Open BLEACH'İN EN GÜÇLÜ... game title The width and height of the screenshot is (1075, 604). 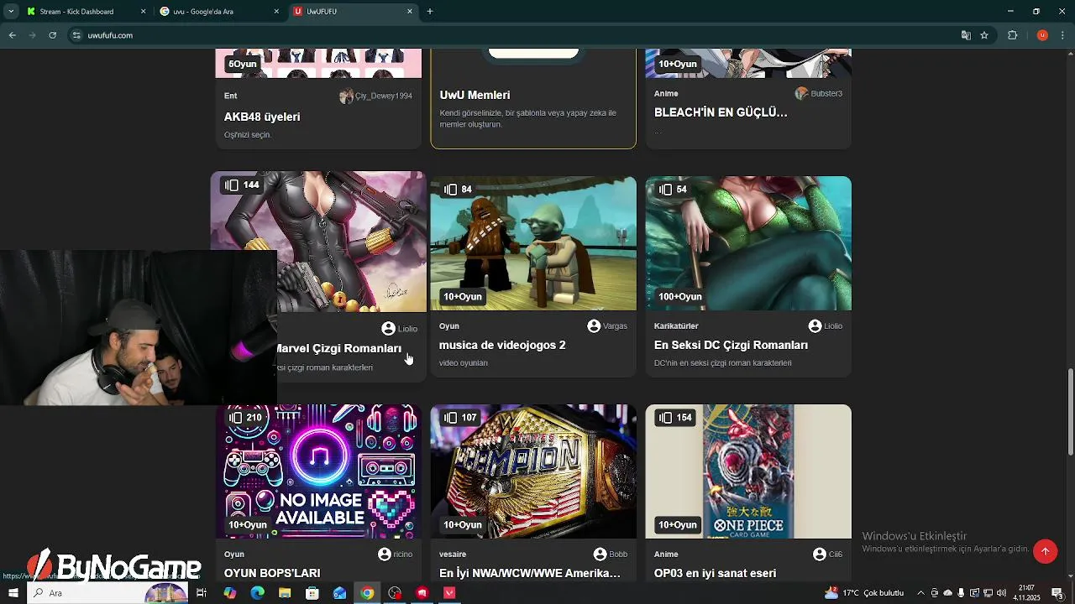coord(721,112)
